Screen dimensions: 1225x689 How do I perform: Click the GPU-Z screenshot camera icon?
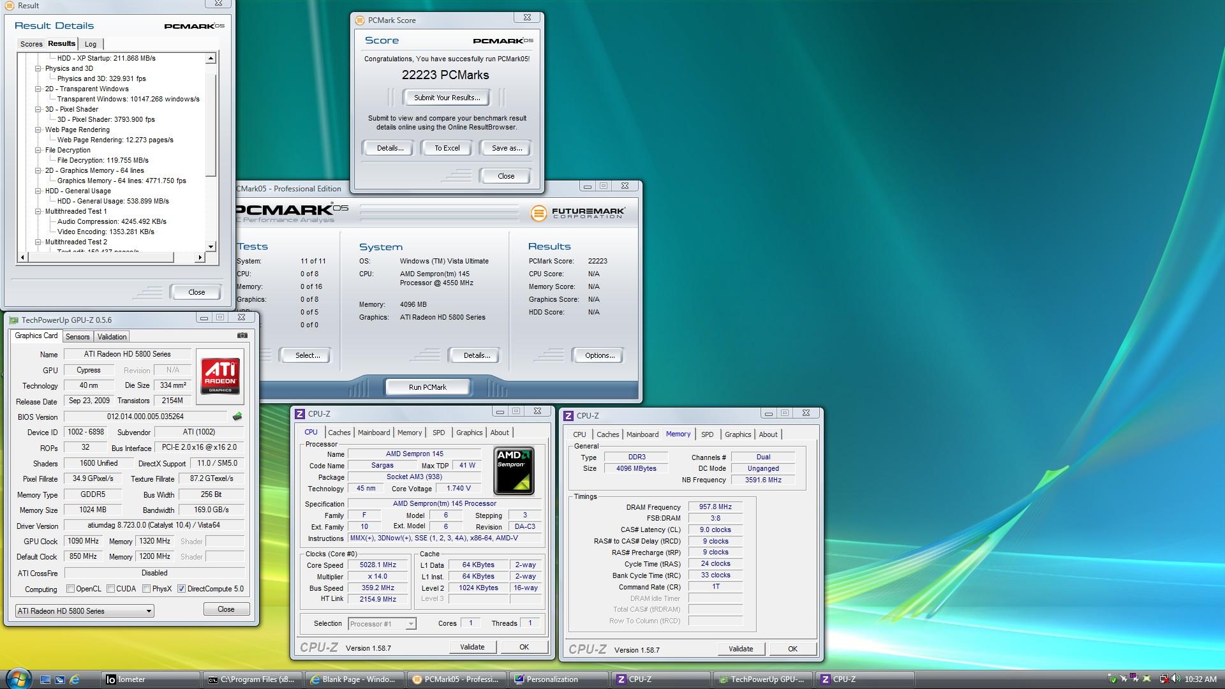pos(242,335)
